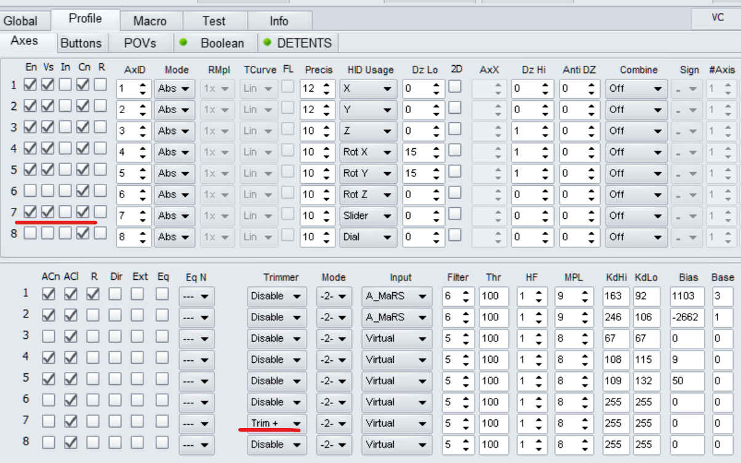Open the Macro tab
This screenshot has width=741, height=463.
[x=150, y=21]
